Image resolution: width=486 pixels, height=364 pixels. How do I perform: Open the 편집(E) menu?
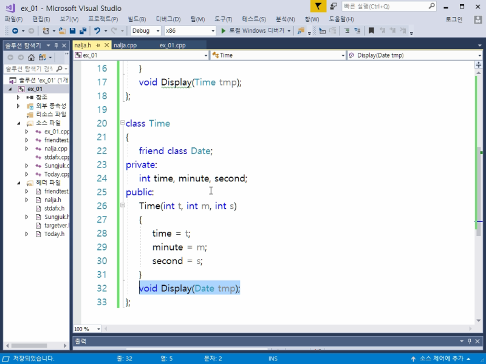click(41, 19)
